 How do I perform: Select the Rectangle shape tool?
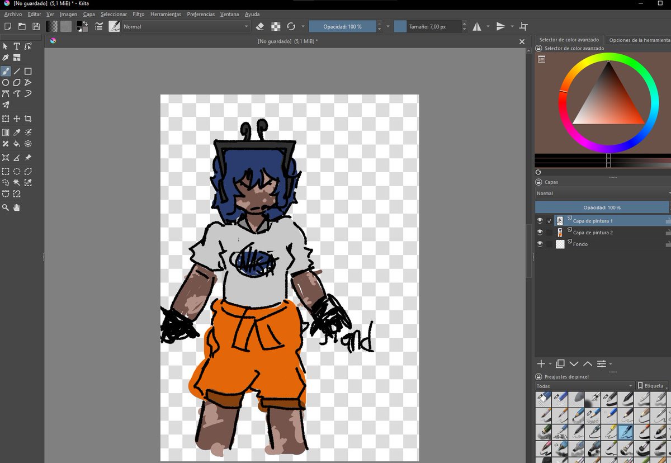[x=28, y=71]
